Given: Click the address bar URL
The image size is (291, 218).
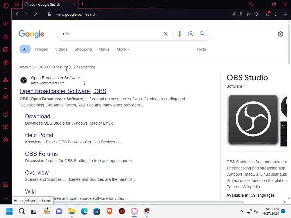Looking at the screenshot, I should [x=76, y=14].
